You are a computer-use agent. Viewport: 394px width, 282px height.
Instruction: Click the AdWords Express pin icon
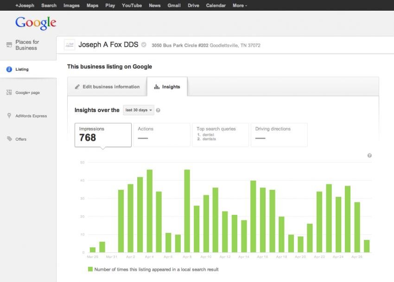click(x=9, y=115)
